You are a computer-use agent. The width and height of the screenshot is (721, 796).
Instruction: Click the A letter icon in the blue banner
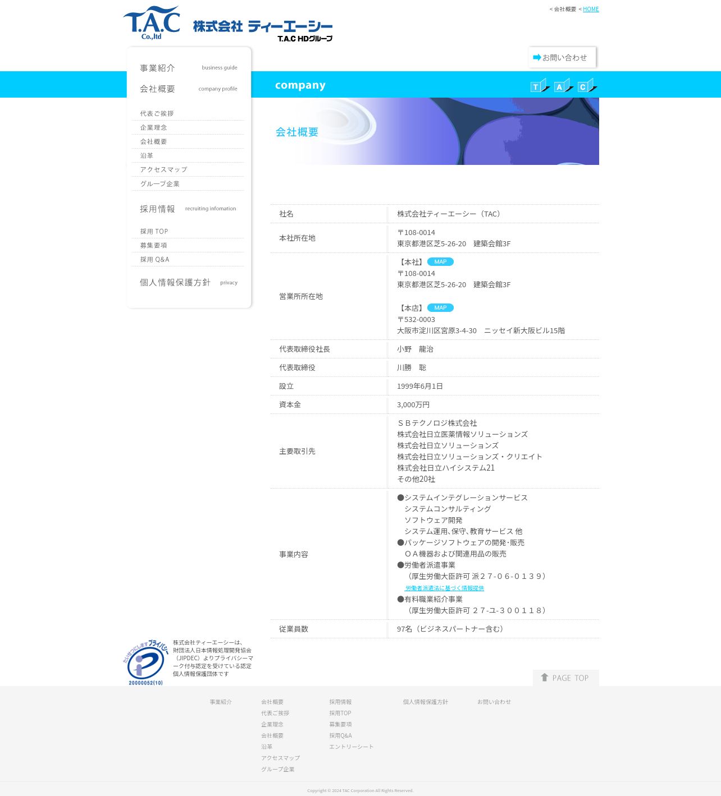tap(563, 85)
